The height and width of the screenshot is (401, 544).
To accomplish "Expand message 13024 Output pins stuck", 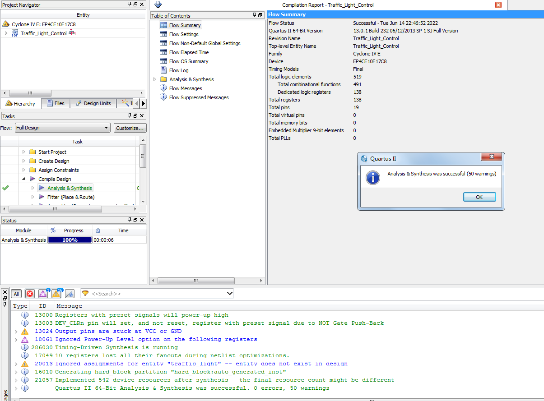I will (x=16, y=332).
